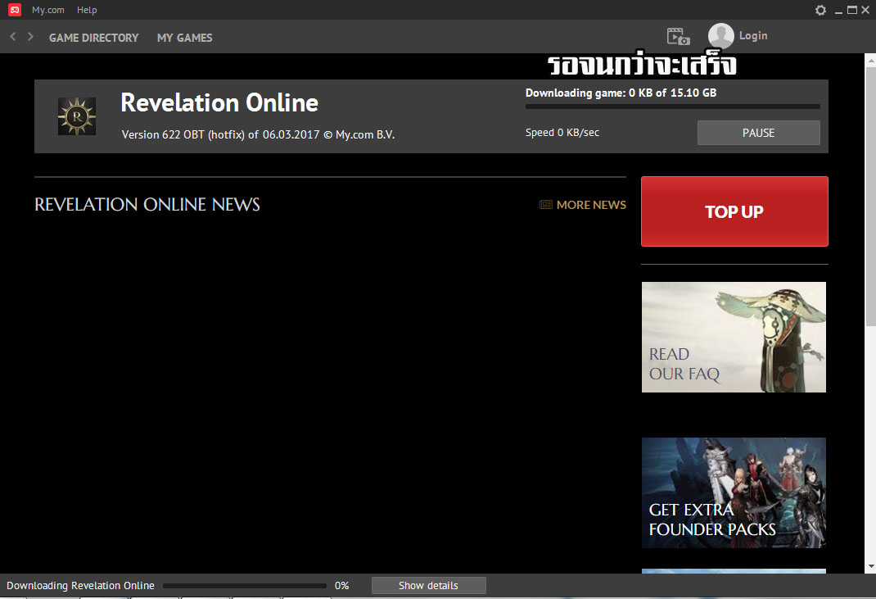The height and width of the screenshot is (599, 876).
Task: Click the screenshots and videos media icon
Action: (677, 36)
